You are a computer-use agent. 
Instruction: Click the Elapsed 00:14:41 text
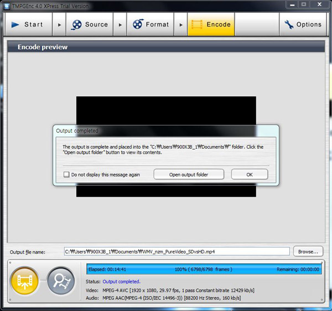107,270
